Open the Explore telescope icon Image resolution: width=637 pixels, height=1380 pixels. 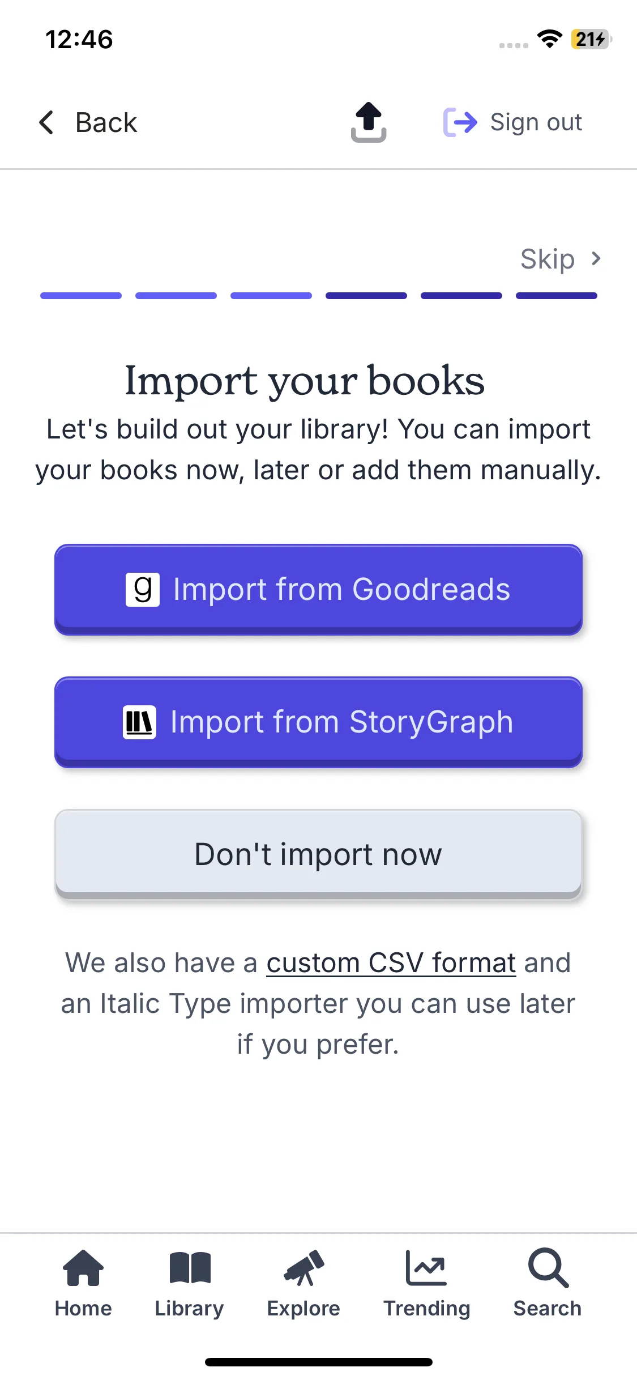(x=304, y=1268)
